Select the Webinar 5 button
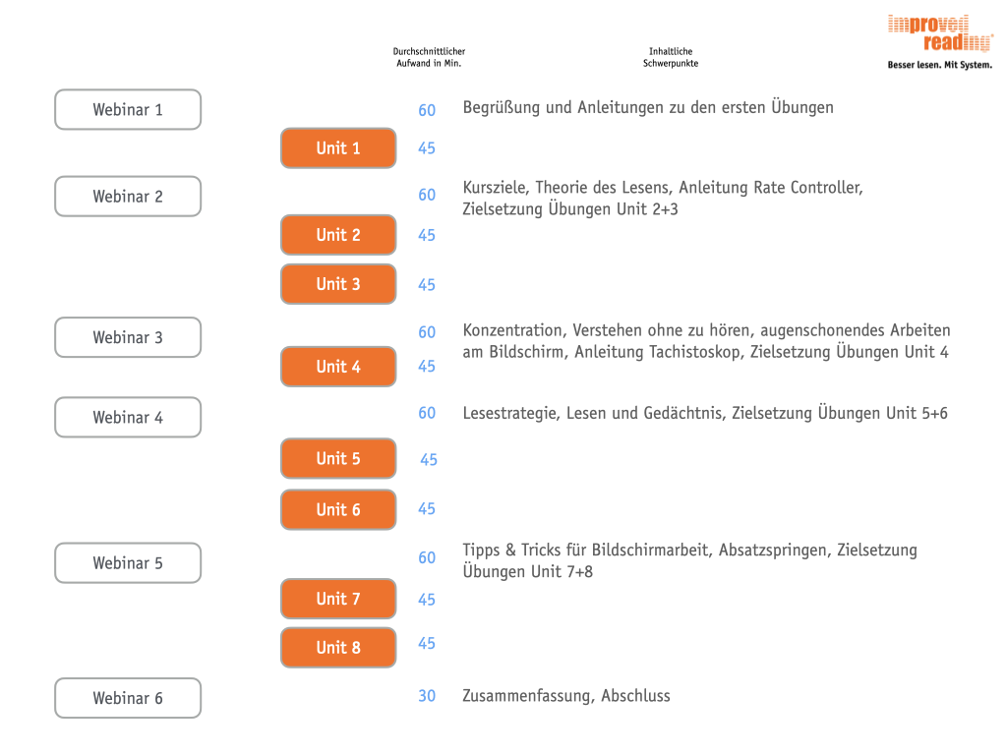The height and width of the screenshot is (755, 1007). click(x=128, y=563)
